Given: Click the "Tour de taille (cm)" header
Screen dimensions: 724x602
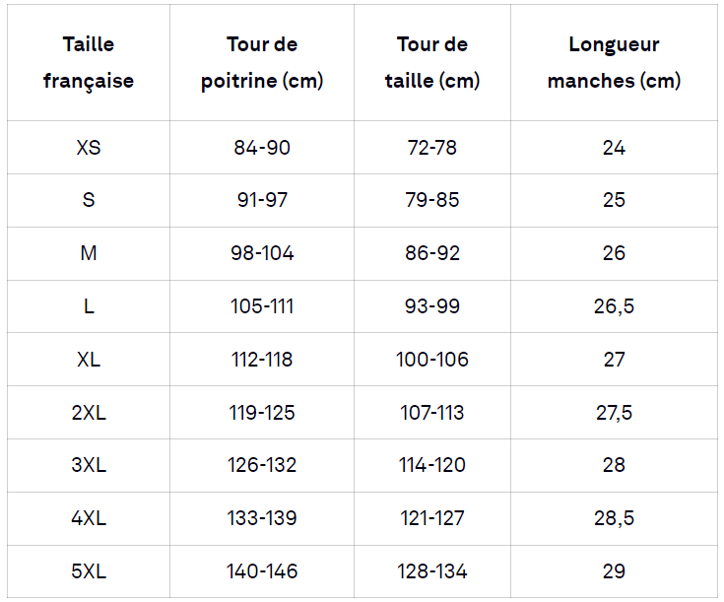Looking at the screenshot, I should point(432,63).
